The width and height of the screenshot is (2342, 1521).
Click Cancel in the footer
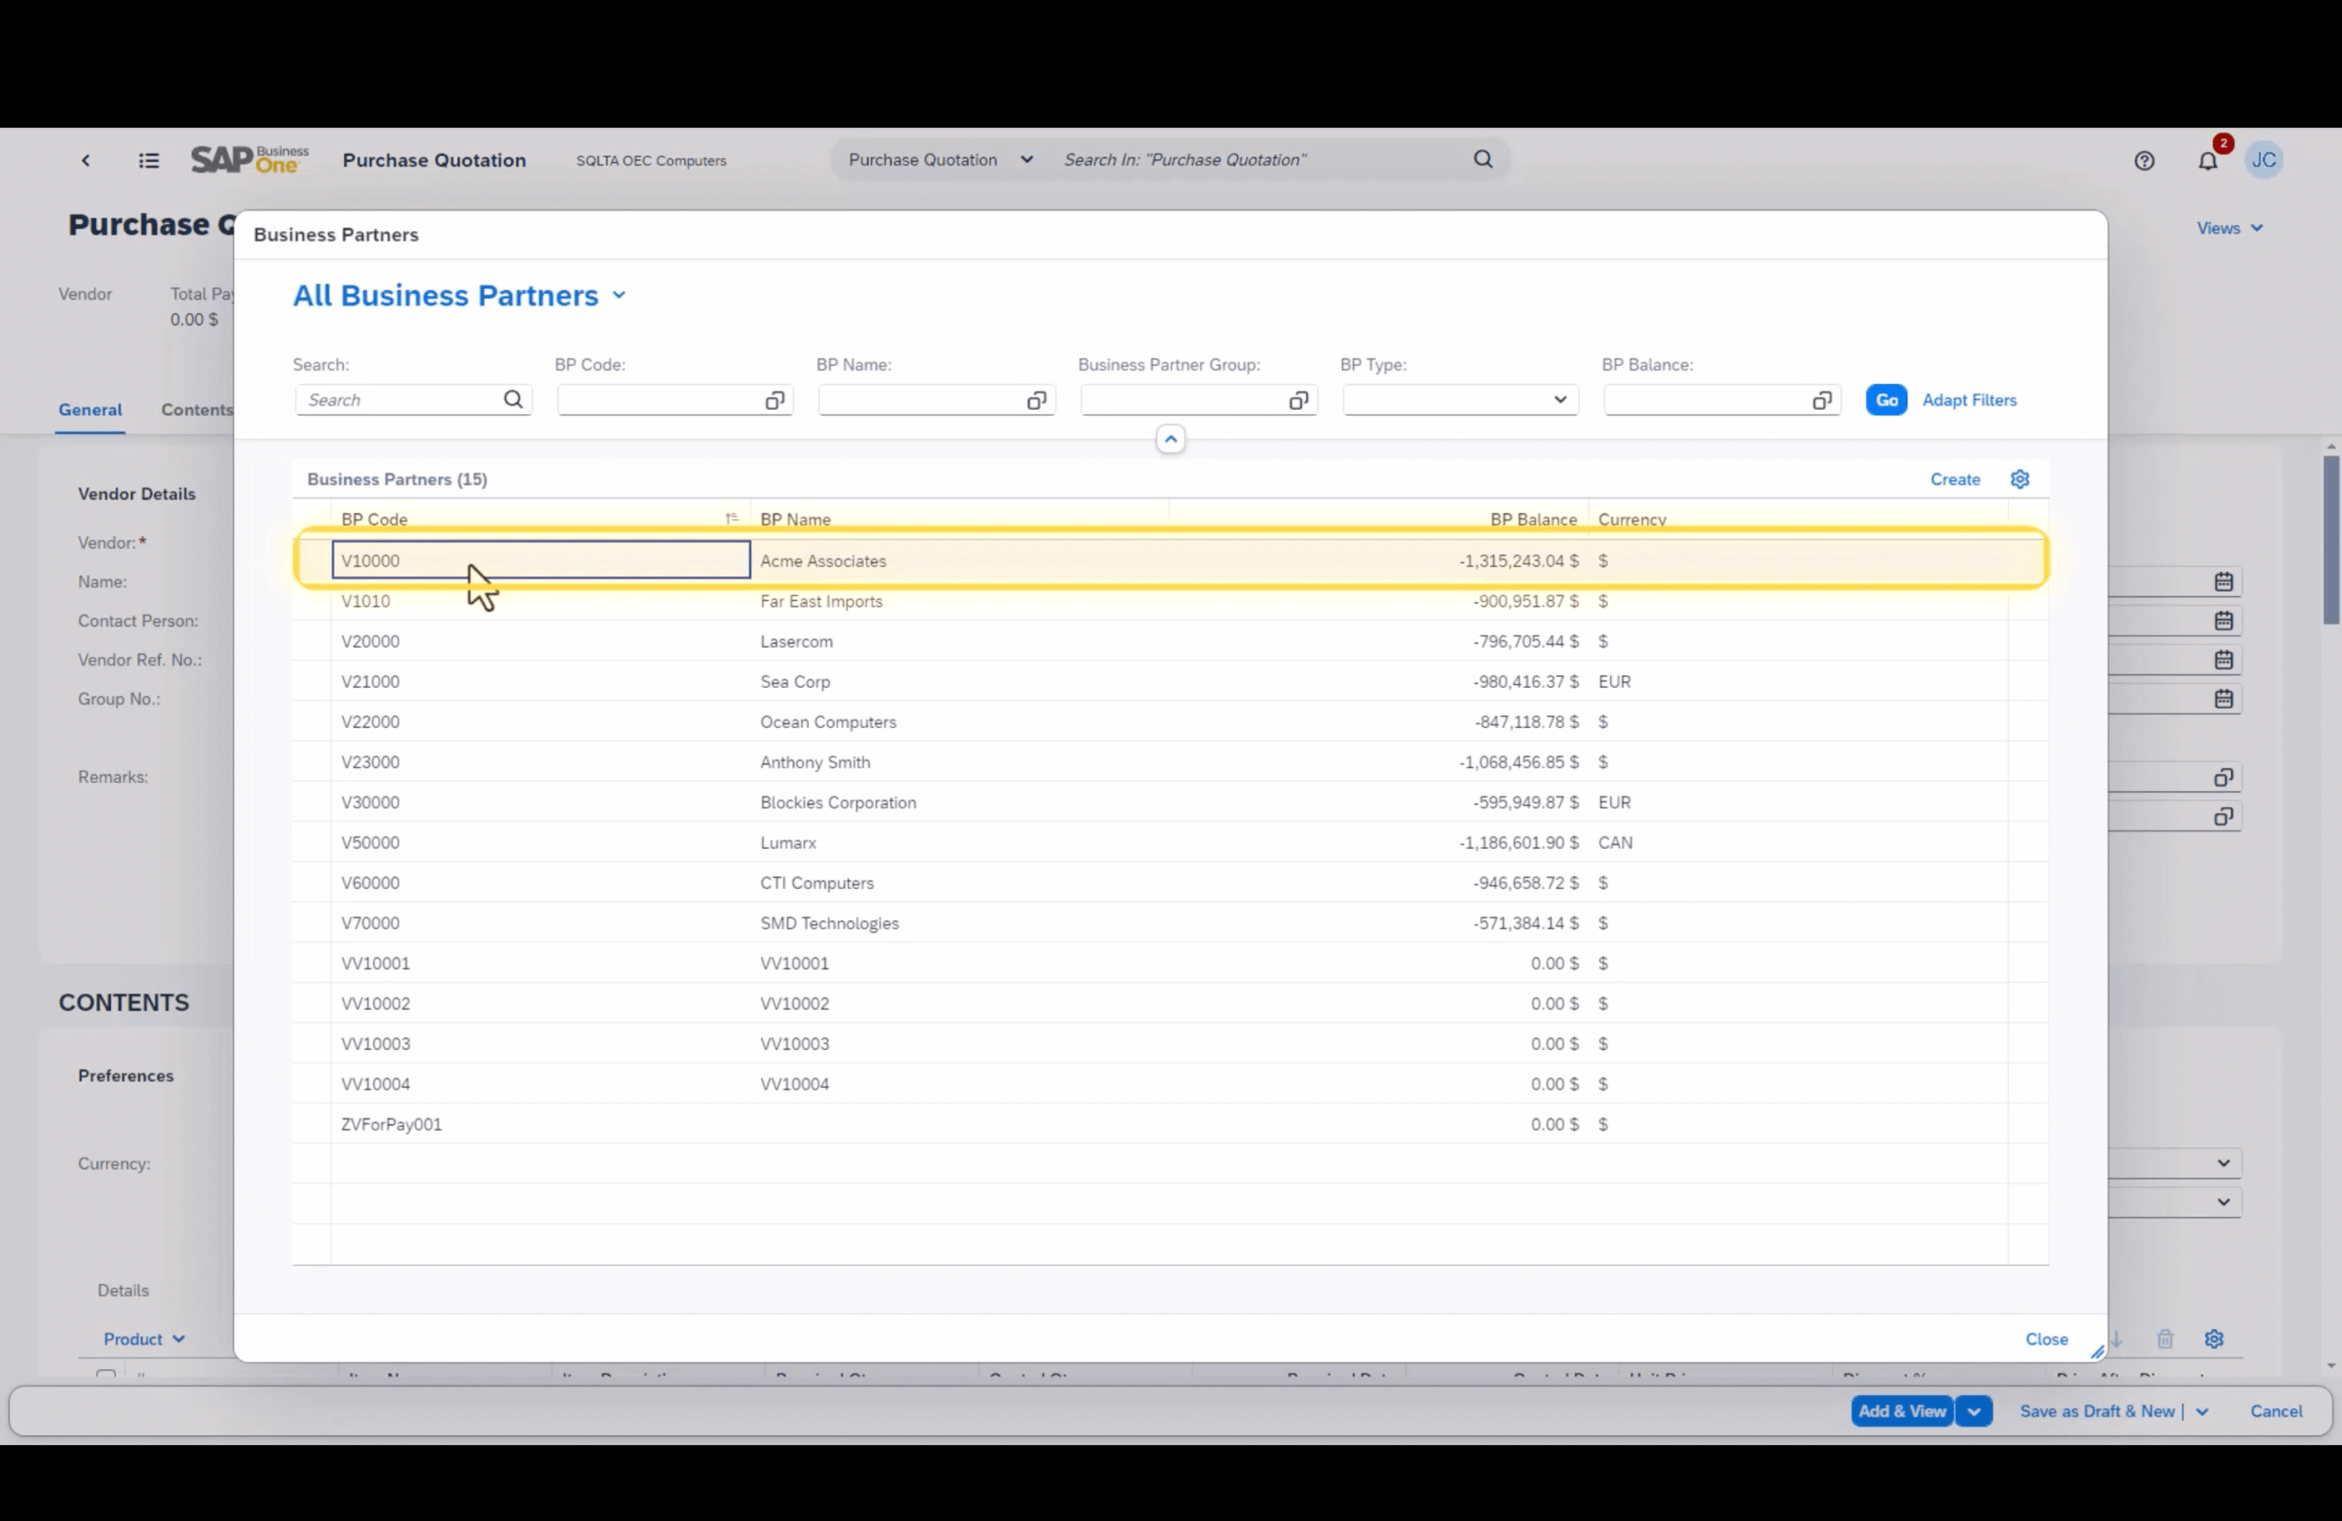(2275, 1411)
